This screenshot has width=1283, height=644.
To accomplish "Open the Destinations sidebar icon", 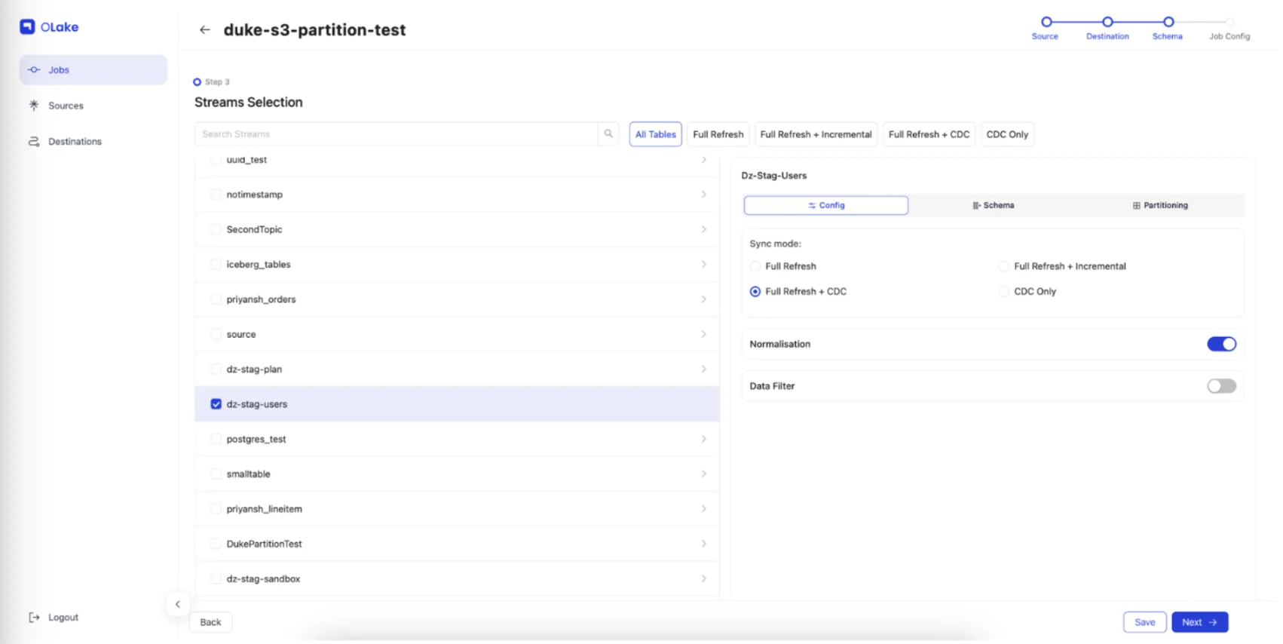I will coord(34,142).
